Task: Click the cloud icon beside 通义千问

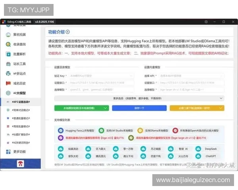Action: pos(116,156)
